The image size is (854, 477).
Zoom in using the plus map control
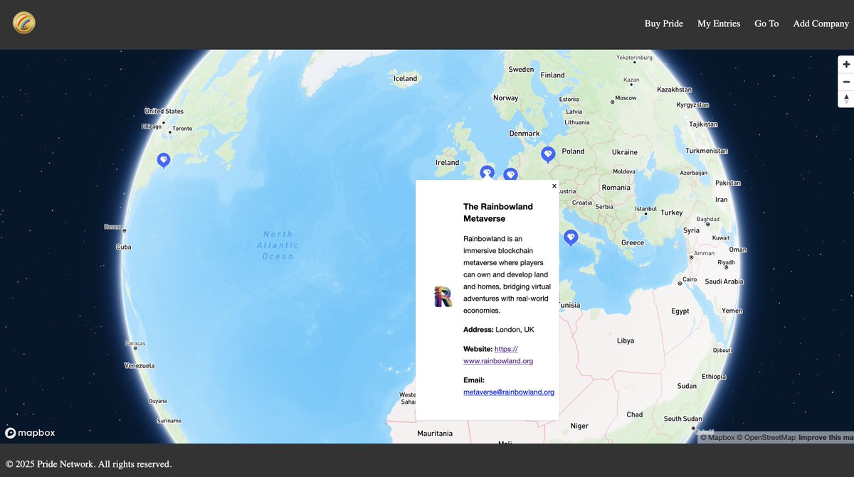pyautogui.click(x=845, y=63)
